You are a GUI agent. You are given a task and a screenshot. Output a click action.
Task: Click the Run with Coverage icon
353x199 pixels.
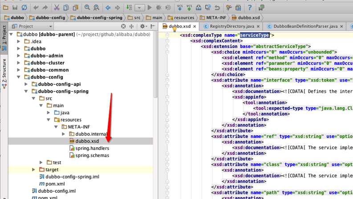[x=168, y=8]
